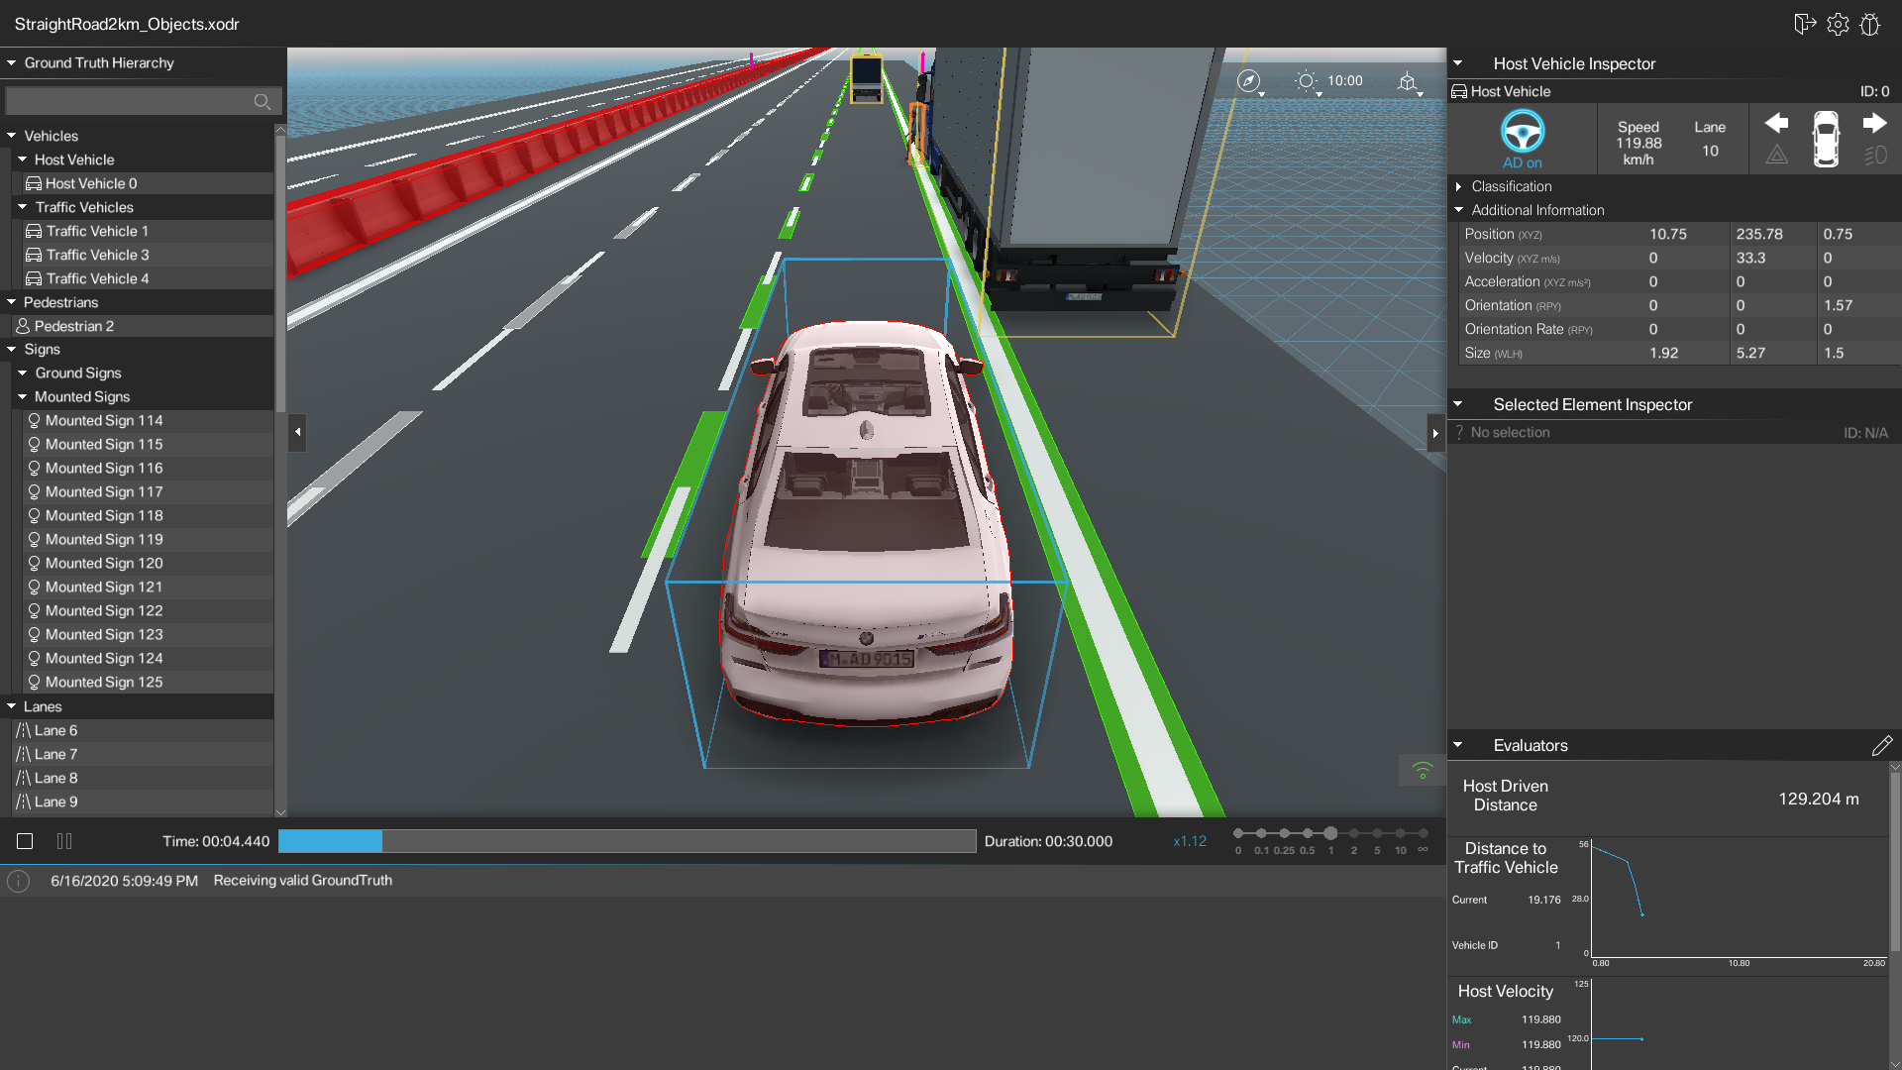Click the connection signal icon in the viewport

click(1423, 769)
